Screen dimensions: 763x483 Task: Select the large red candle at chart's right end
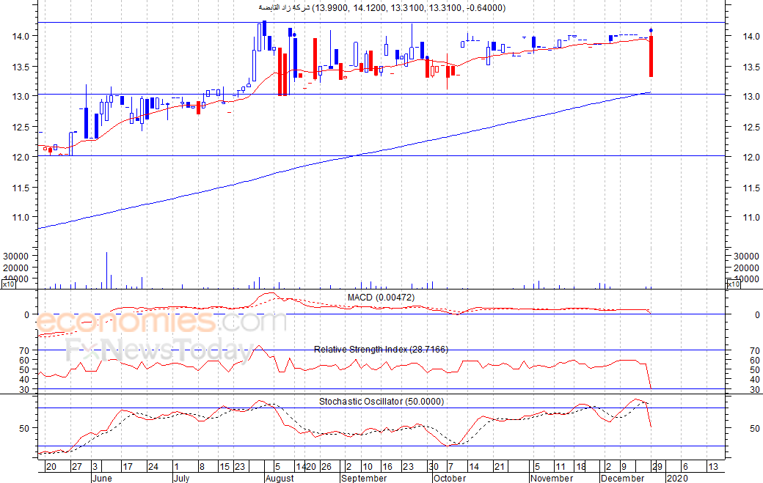(651, 56)
